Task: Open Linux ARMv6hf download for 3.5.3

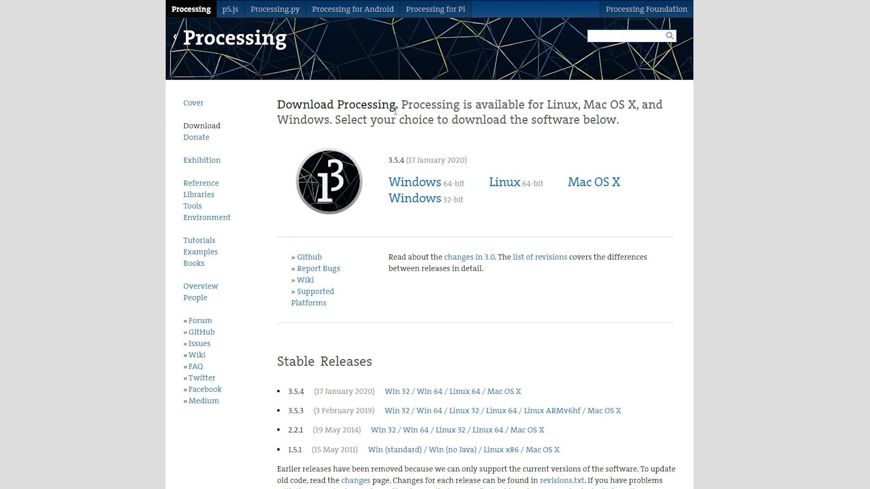Action: pyautogui.click(x=552, y=411)
